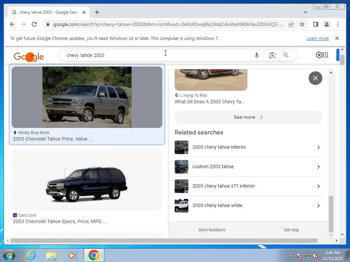The image size is (350, 262).
Task: Click the preview panel scrollbar thumb
Action: coord(331,214)
